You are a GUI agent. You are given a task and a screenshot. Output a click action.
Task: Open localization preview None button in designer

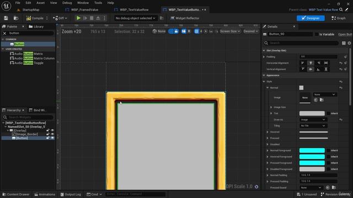[x=159, y=31]
